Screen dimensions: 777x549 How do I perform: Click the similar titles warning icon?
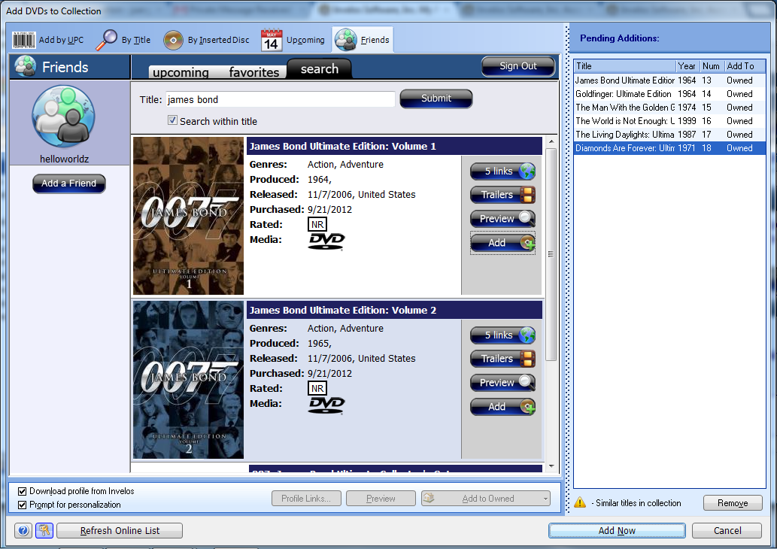[x=580, y=502]
